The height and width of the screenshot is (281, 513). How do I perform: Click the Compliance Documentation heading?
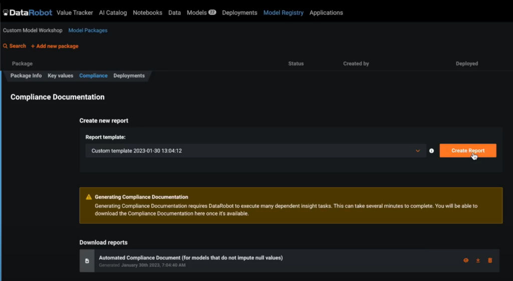[58, 97]
